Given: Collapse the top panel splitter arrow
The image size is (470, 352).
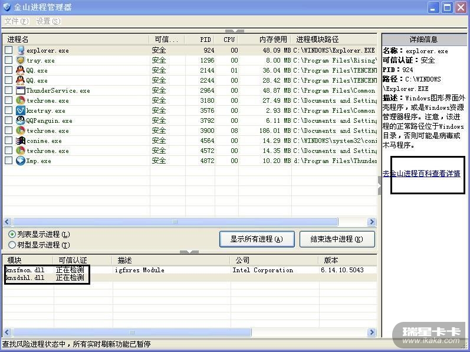Looking at the screenshot, I should point(235,31).
